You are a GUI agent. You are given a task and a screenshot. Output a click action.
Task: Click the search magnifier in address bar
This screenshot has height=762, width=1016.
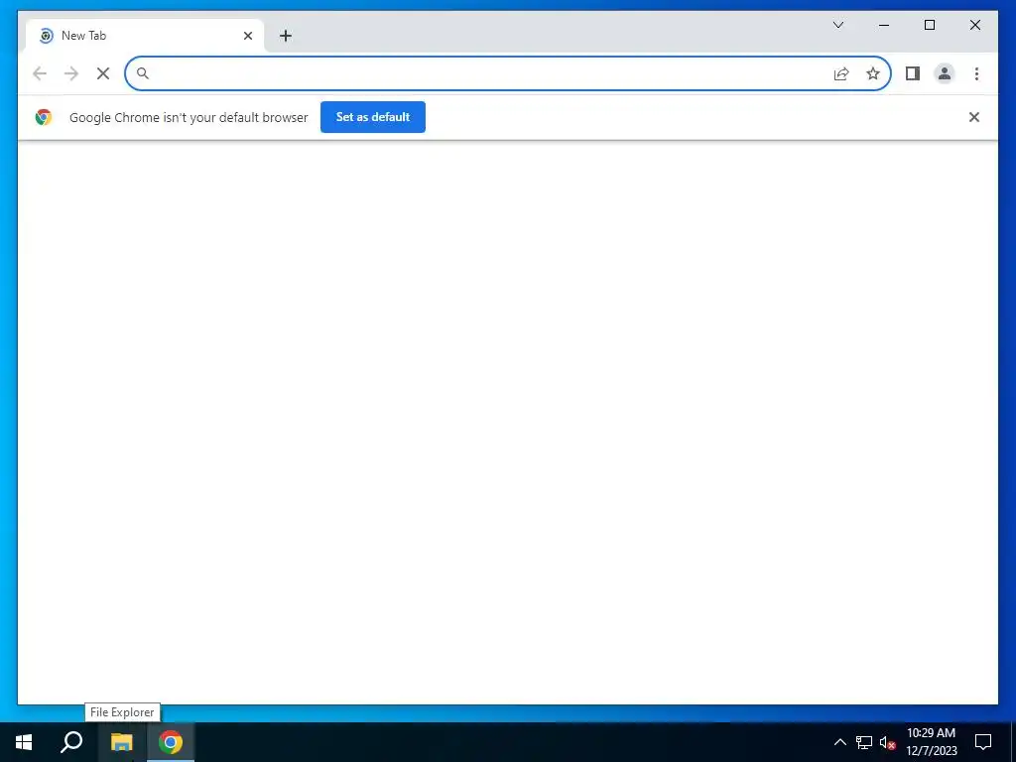click(x=143, y=73)
